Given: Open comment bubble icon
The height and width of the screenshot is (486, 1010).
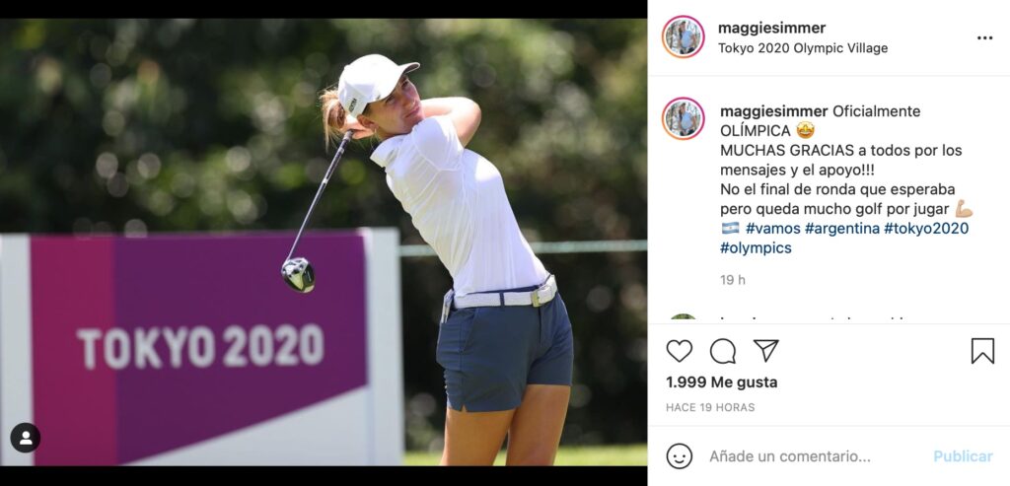Looking at the screenshot, I should pyautogui.click(x=723, y=352).
